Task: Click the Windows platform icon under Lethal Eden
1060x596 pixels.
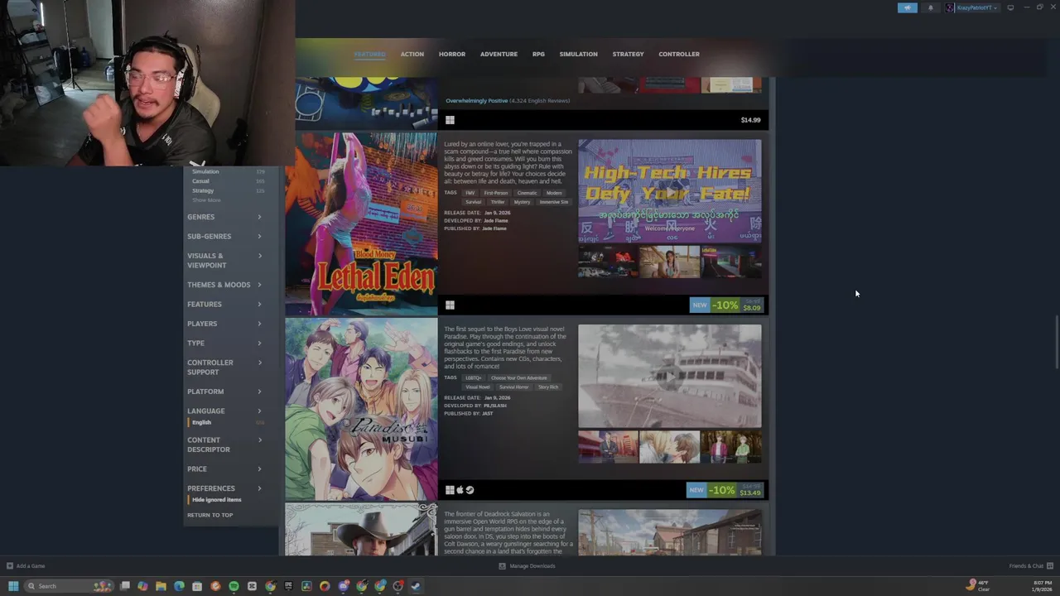Action: tap(450, 305)
